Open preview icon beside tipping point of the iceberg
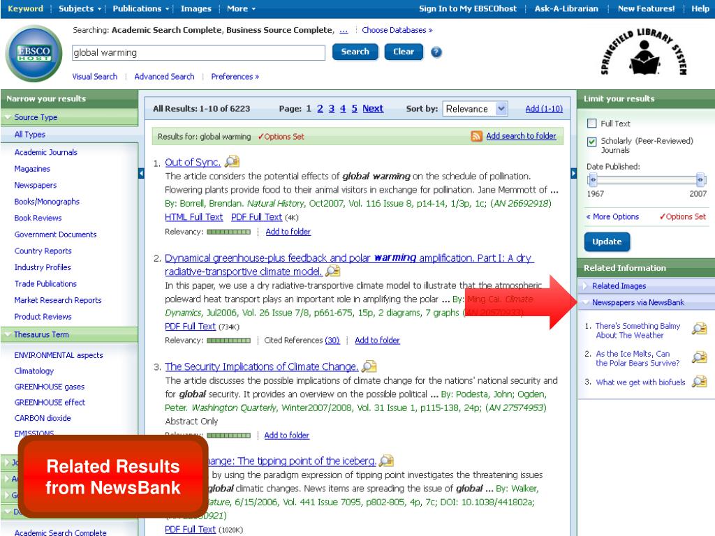The width and height of the screenshot is (715, 536). point(386,461)
